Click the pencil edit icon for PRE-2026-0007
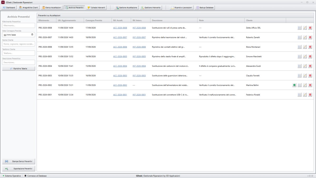The height and width of the screenshot is (178, 316). coord(305,37)
